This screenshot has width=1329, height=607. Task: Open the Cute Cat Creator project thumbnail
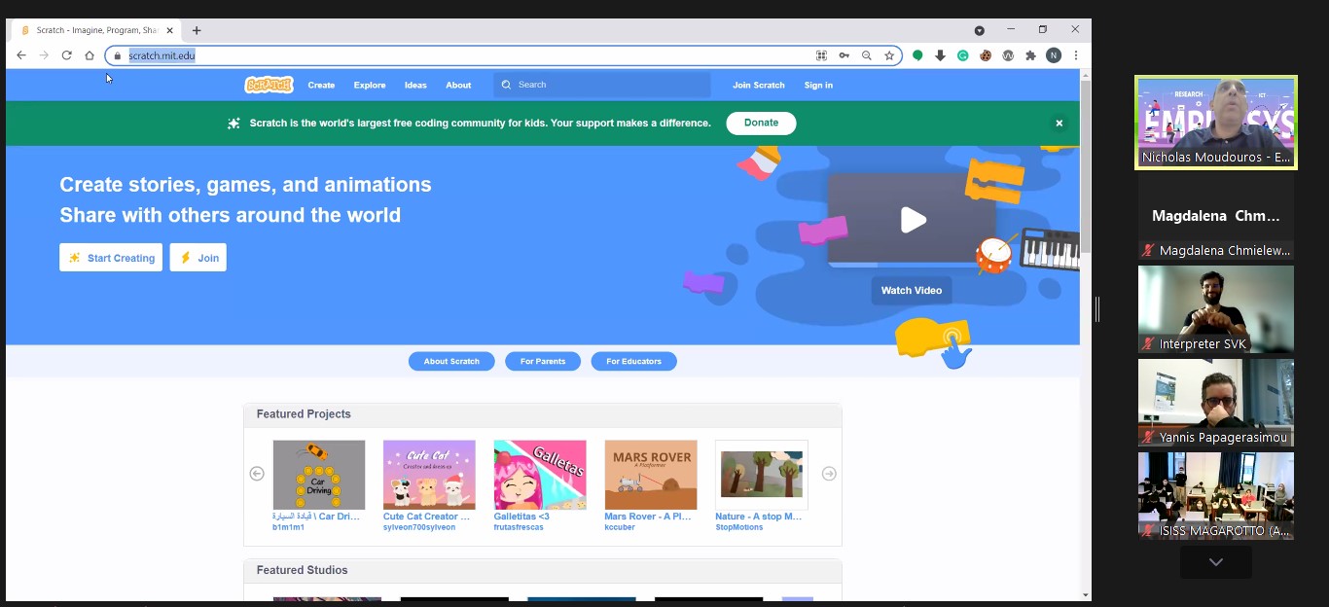point(429,475)
